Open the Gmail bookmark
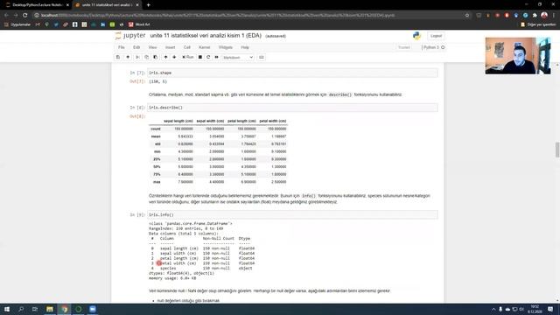 tap(38, 24)
